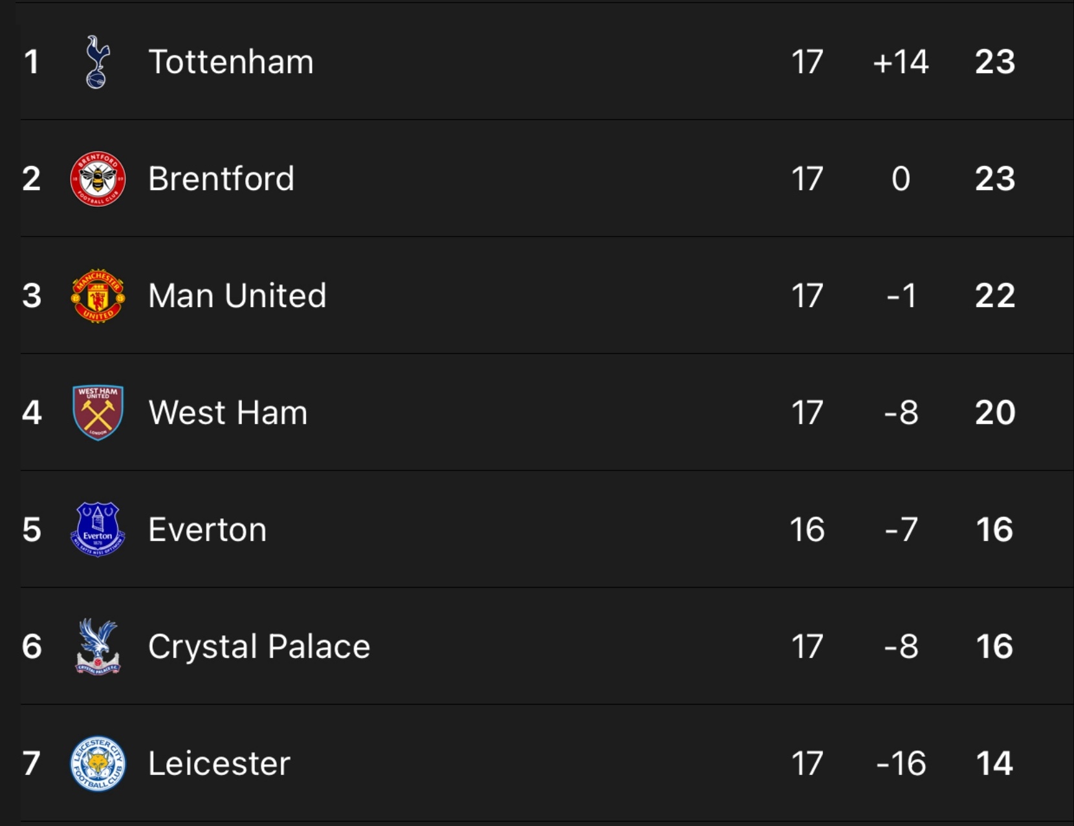The height and width of the screenshot is (826, 1074).
Task: Click Tottenham's 23 points total
Action: tap(995, 62)
